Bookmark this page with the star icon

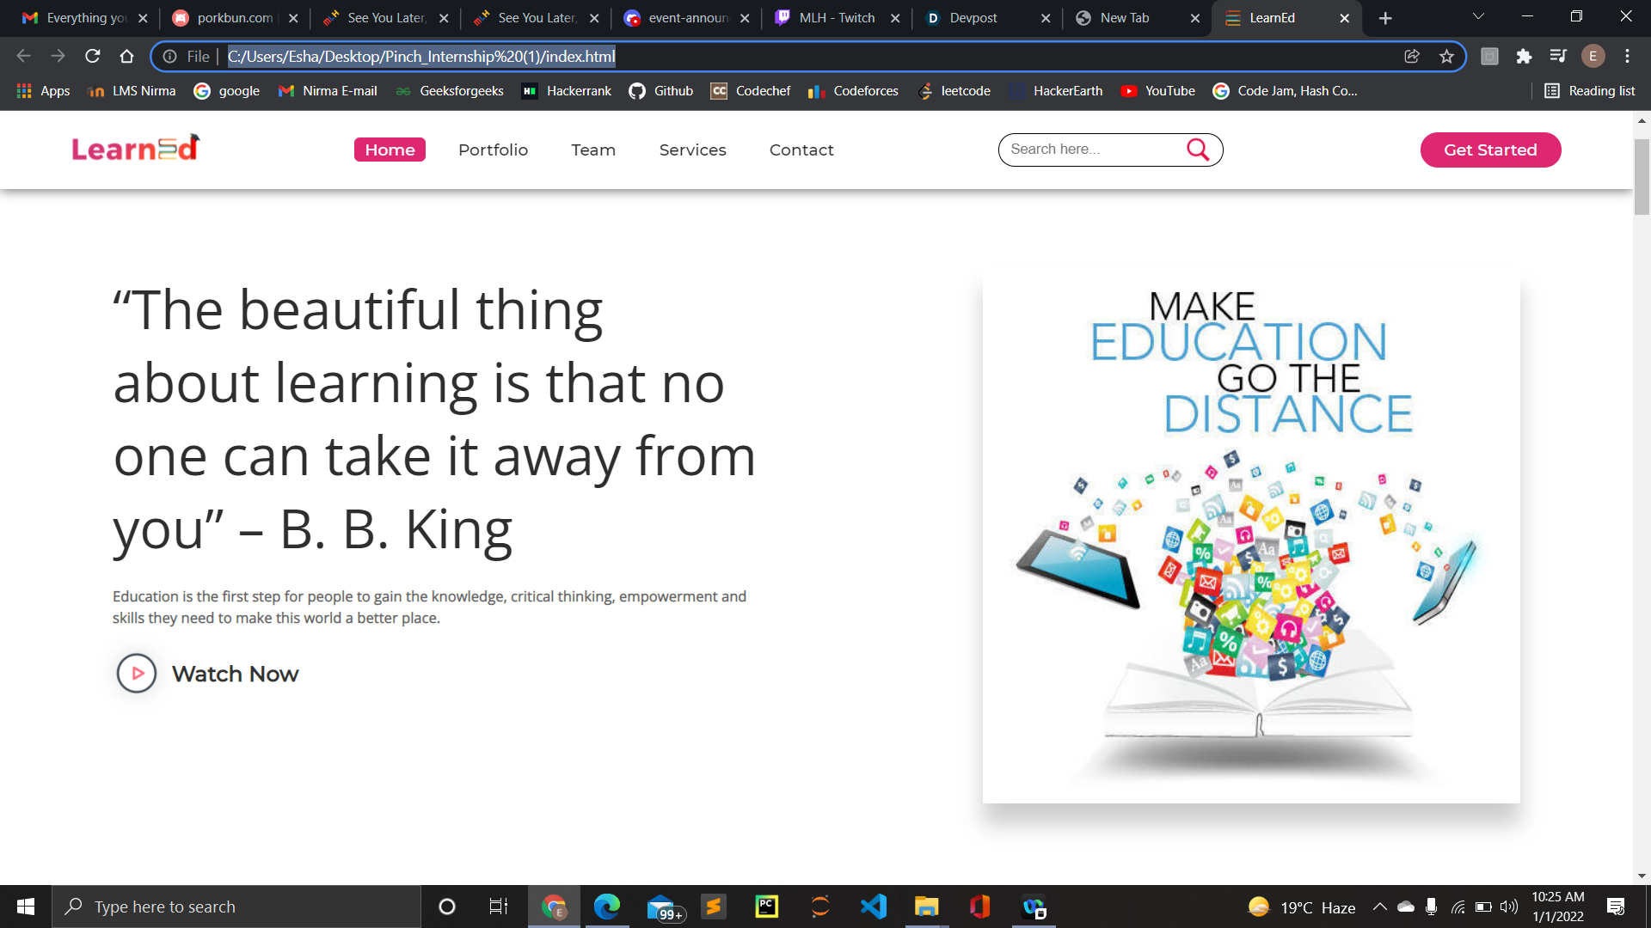(x=1446, y=57)
